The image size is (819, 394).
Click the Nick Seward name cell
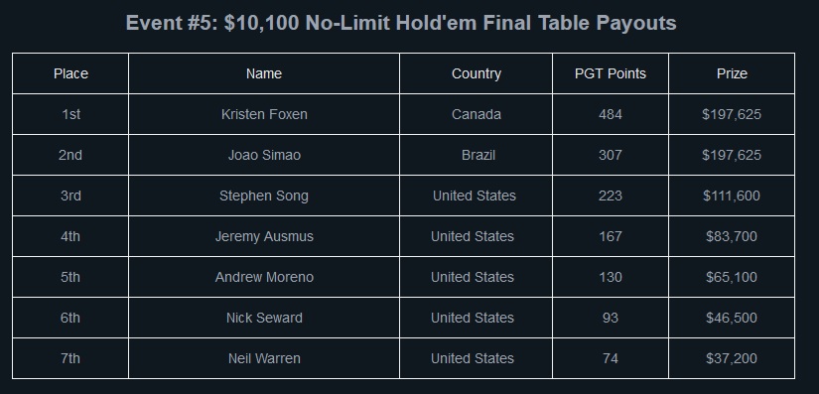pyautogui.click(x=264, y=318)
